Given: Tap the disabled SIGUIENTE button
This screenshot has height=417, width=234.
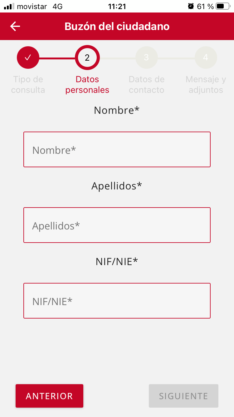Looking at the screenshot, I should click(x=183, y=396).
